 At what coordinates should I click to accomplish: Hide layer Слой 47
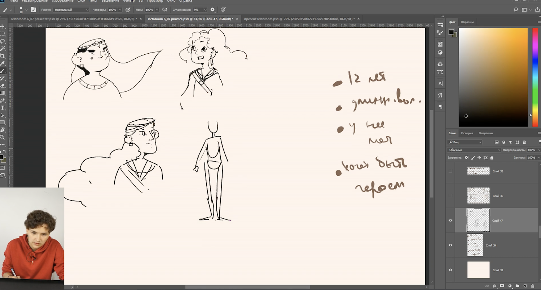450,220
